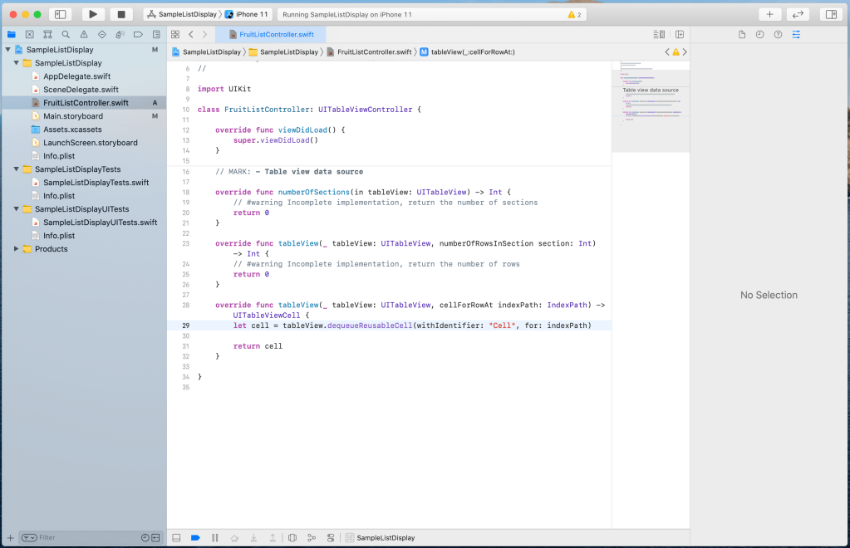Open Main.storyboard in the project navigator
850x548 pixels.
coord(73,116)
